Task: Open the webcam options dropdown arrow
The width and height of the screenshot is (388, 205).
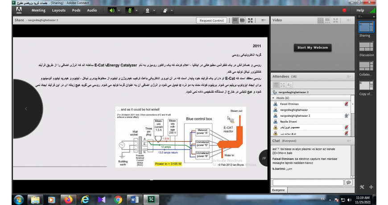Action: (154, 10)
